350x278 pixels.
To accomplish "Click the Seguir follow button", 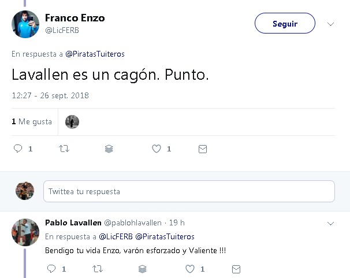I will (285, 24).
